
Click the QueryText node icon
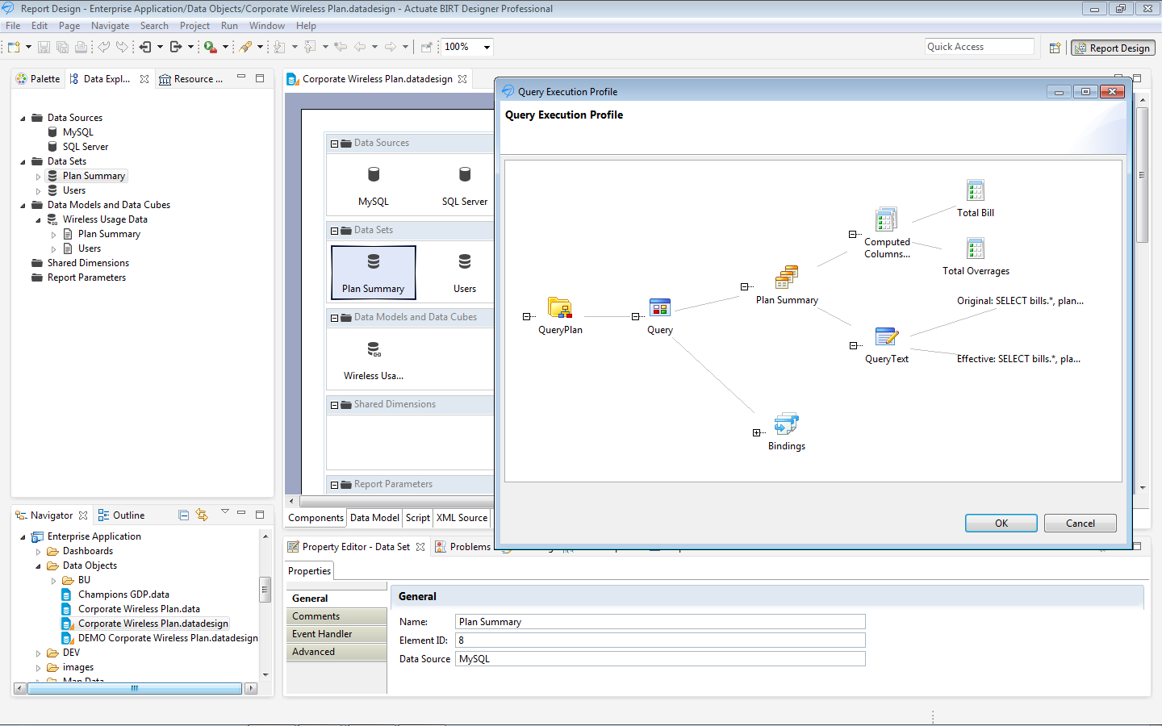pyautogui.click(x=886, y=336)
